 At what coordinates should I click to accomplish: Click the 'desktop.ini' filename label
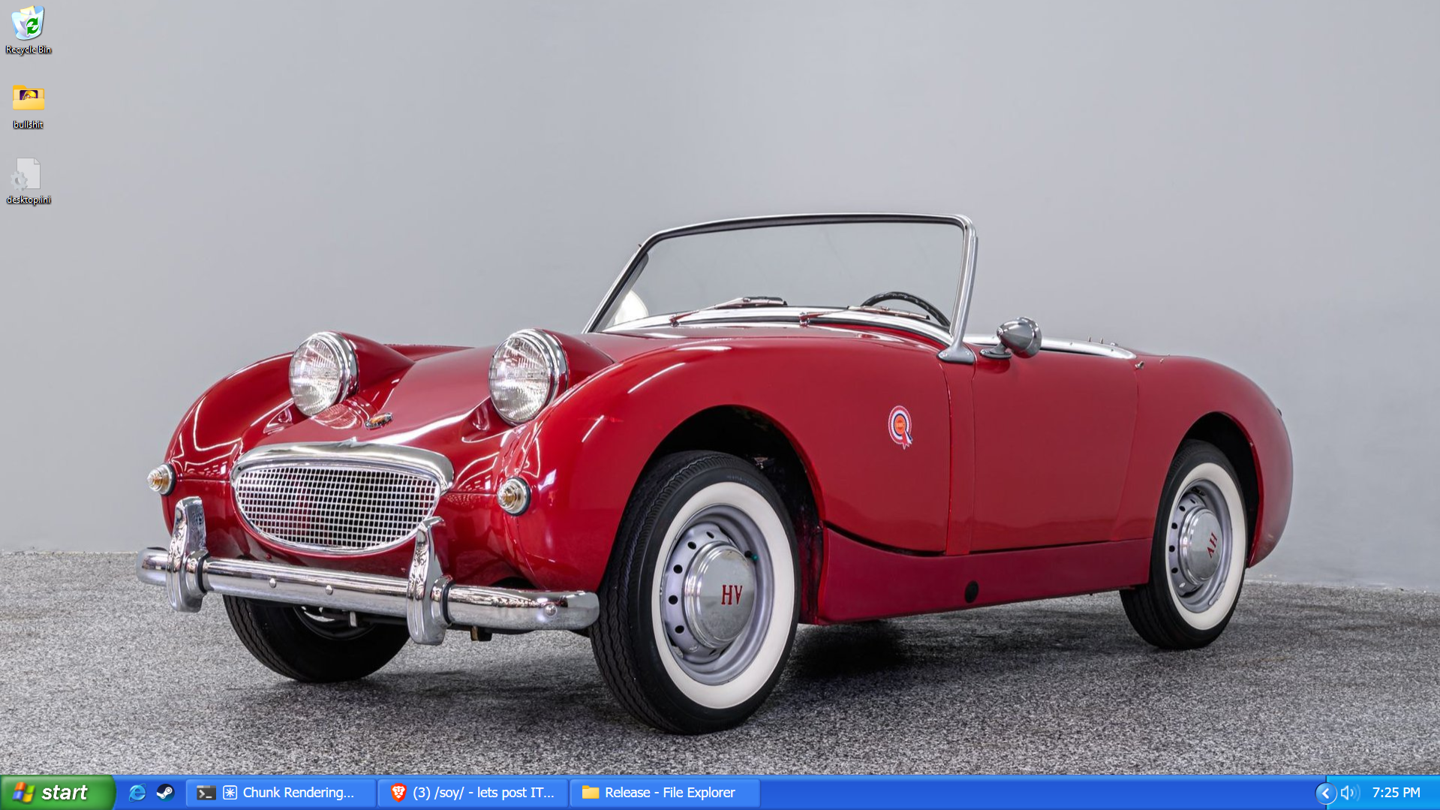[29, 200]
